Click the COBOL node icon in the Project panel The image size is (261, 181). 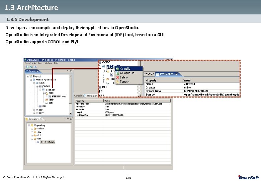pos(40,86)
